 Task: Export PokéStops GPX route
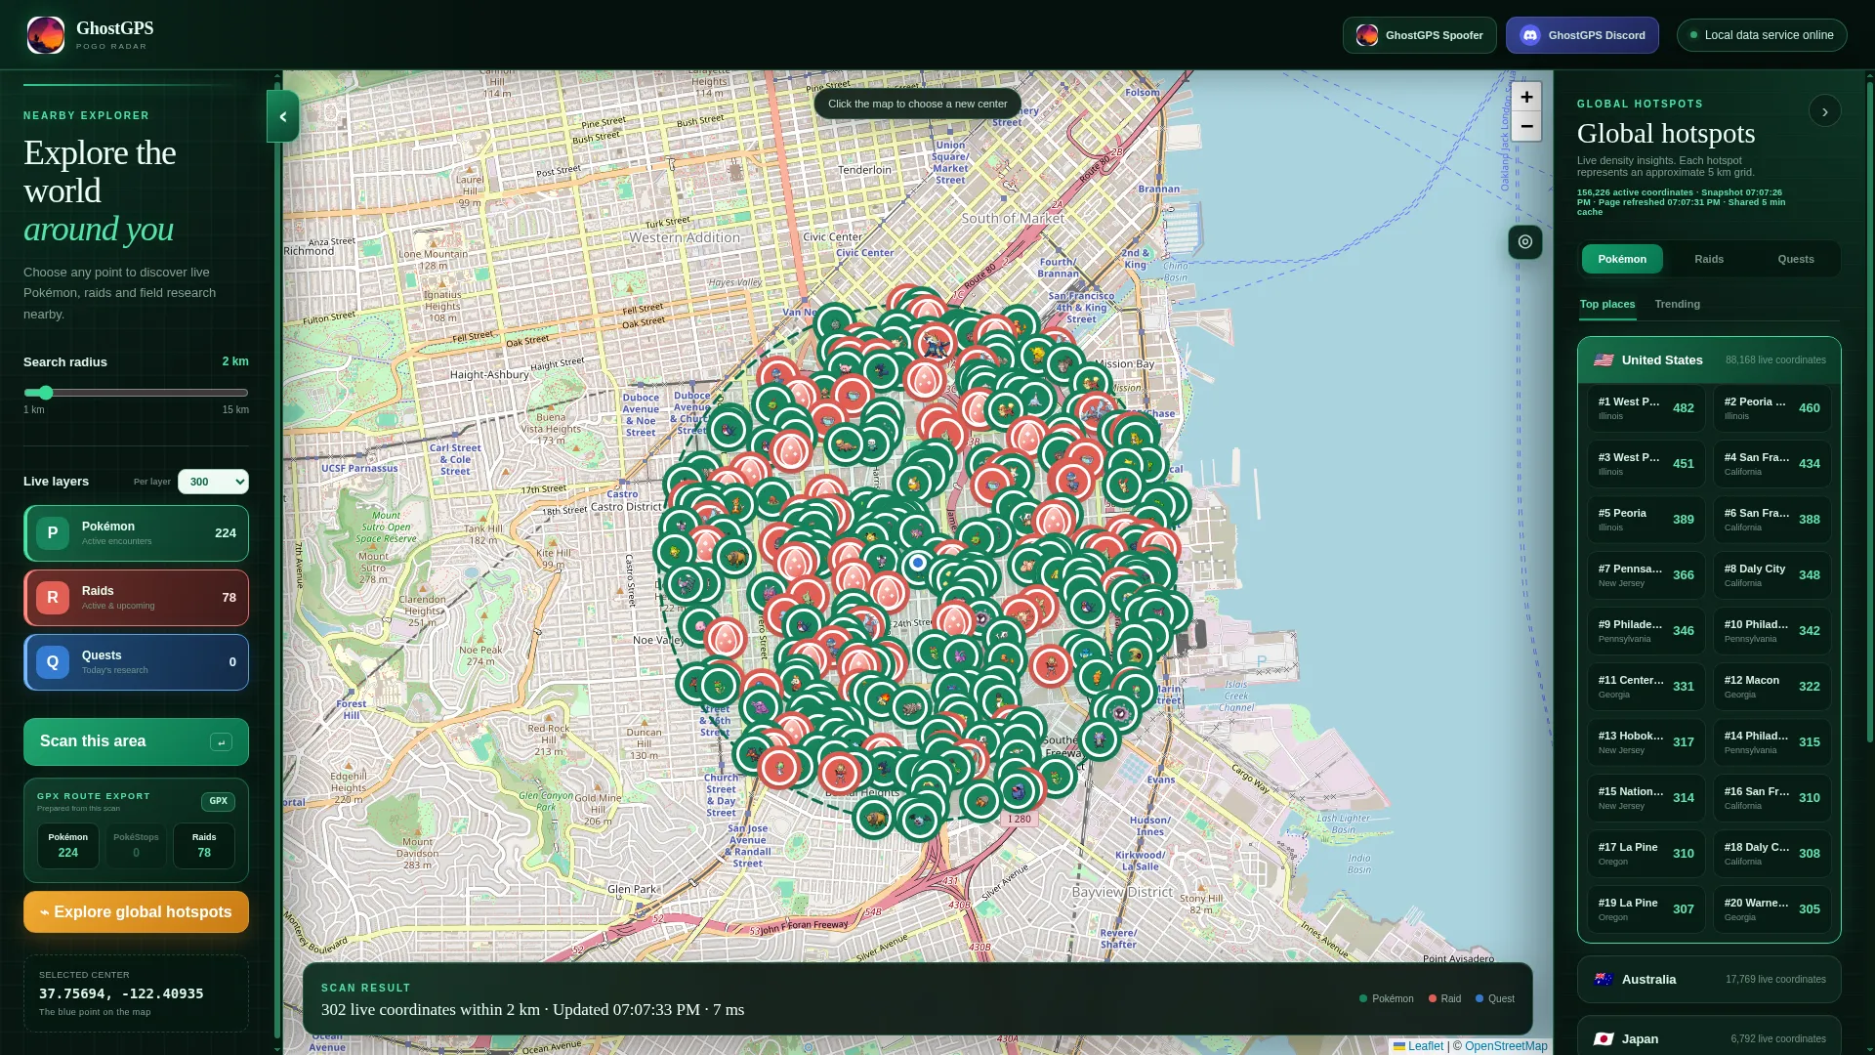coord(136,846)
